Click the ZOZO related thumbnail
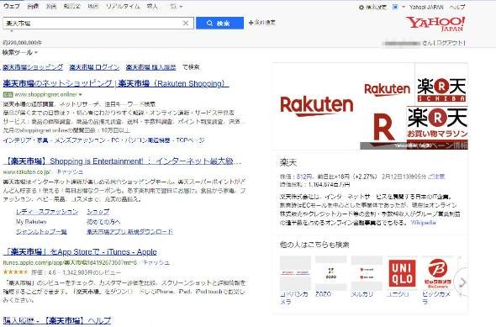496x327 pixels. point(331,273)
